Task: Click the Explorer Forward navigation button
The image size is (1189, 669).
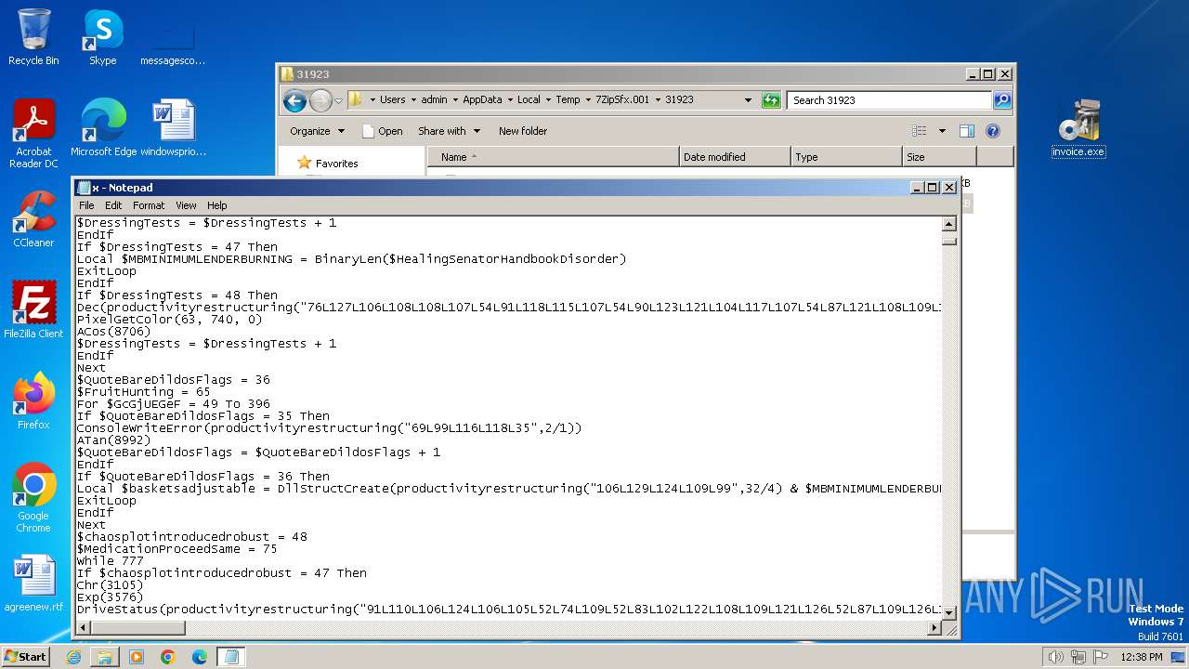Action: tap(320, 100)
